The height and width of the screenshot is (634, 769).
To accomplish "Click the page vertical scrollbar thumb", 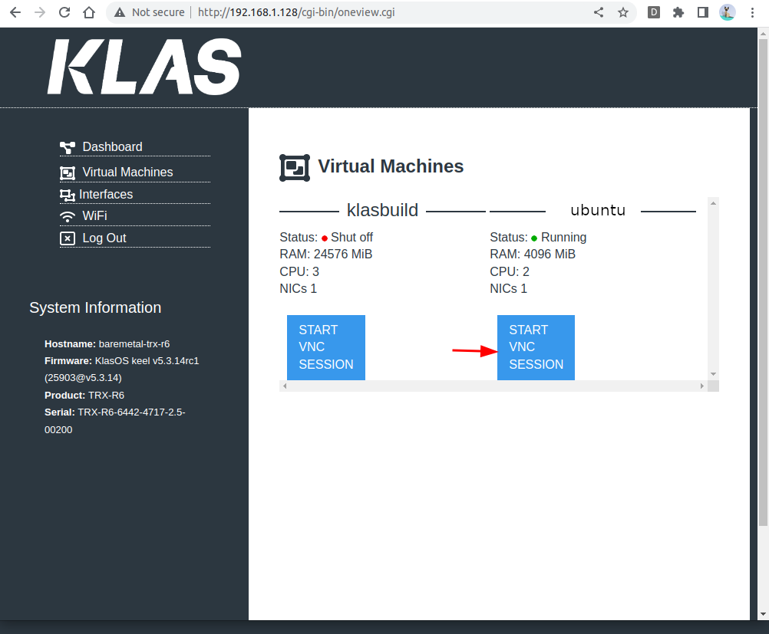I will (x=763, y=283).
